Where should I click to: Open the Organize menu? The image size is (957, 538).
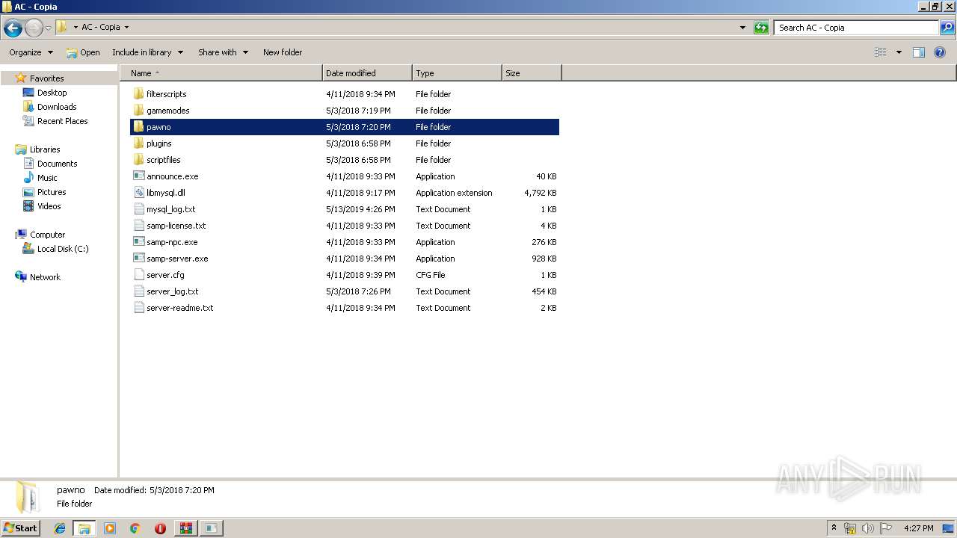(x=31, y=52)
